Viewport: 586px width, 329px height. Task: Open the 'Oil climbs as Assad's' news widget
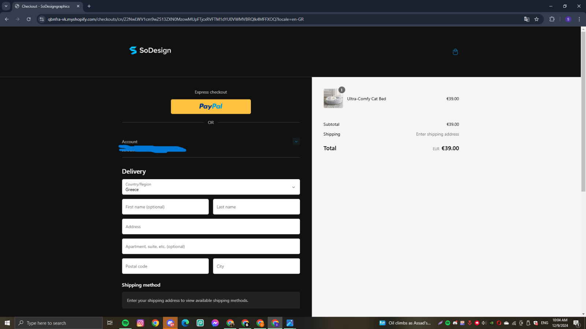(x=405, y=323)
